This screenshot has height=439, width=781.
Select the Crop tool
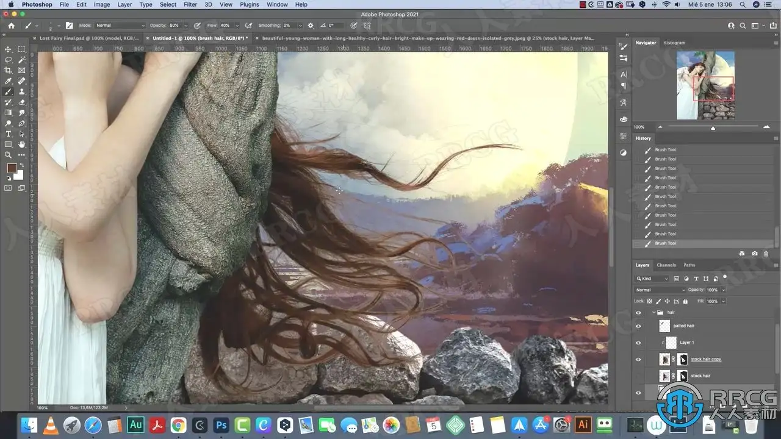(x=9, y=70)
